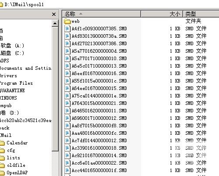Viewport: 219px width, 176px height.
Task: Sort files by 大小 column header
Action: pos(162,14)
